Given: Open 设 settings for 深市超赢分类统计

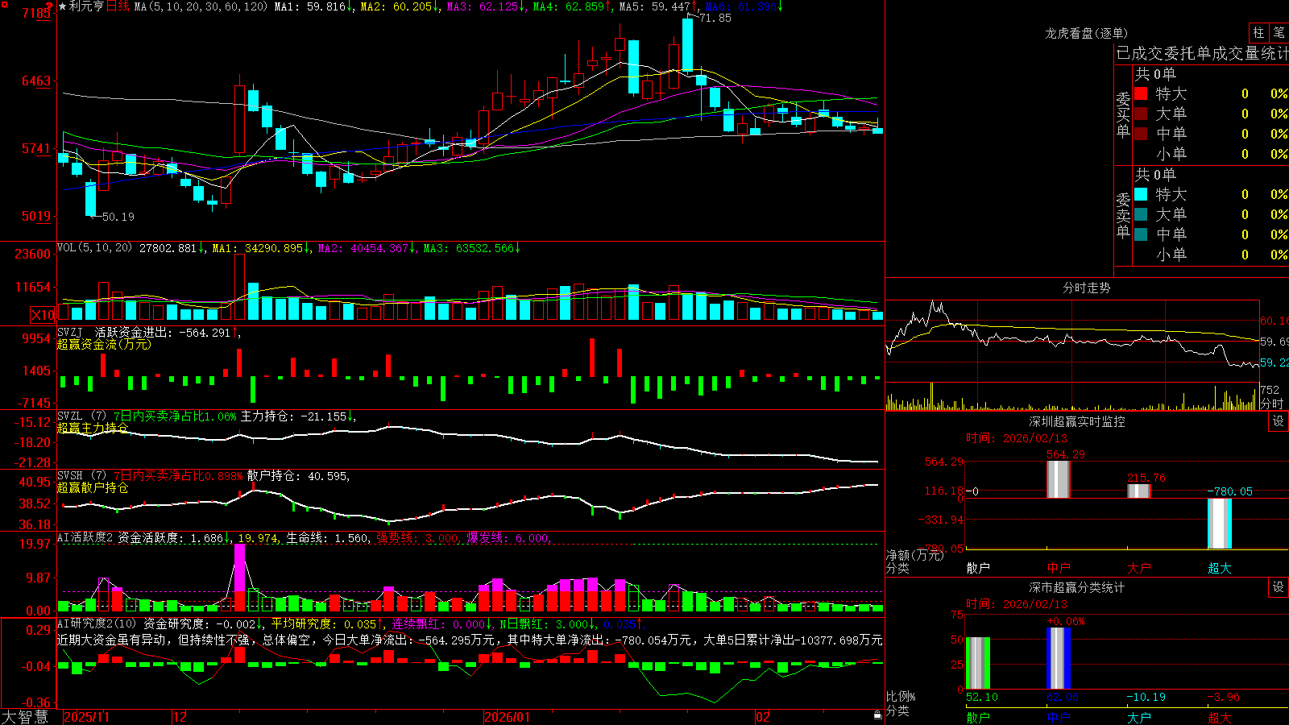Looking at the screenshot, I should click(x=1279, y=587).
